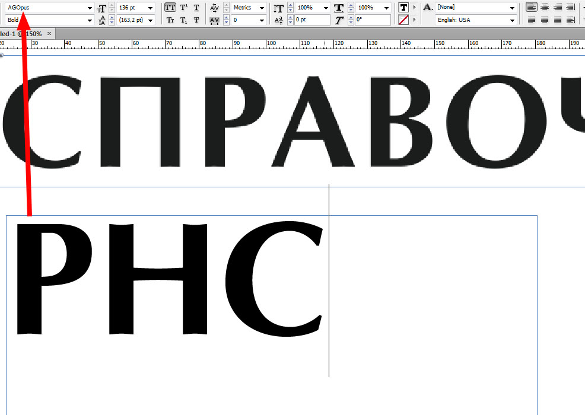The image size is (585, 415).
Task: Step the horizontal scale with its stepper
Action: (351, 8)
